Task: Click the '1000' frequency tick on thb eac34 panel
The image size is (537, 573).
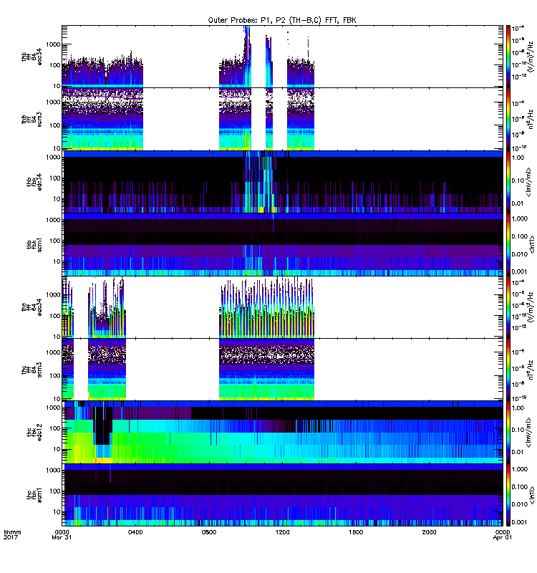Action: pyautogui.click(x=53, y=44)
